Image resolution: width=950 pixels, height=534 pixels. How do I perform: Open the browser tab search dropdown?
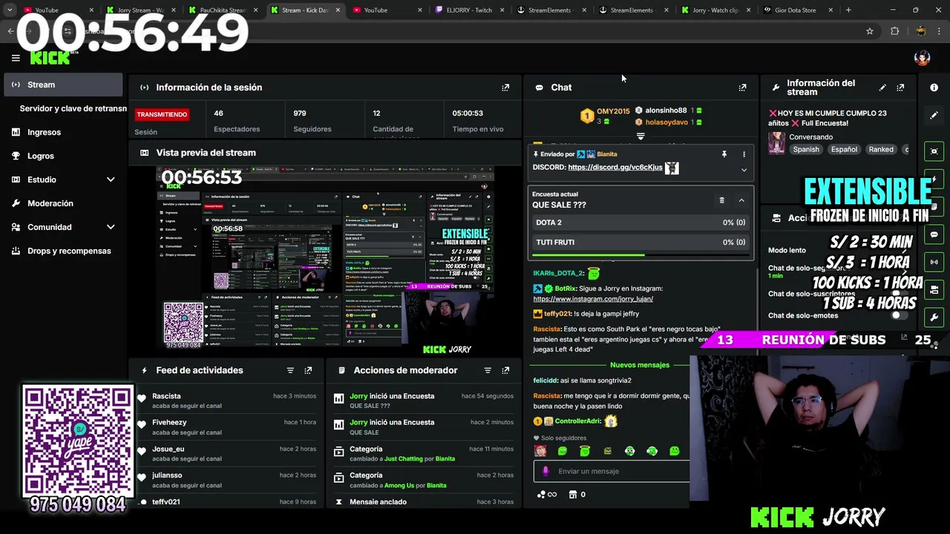coord(10,10)
